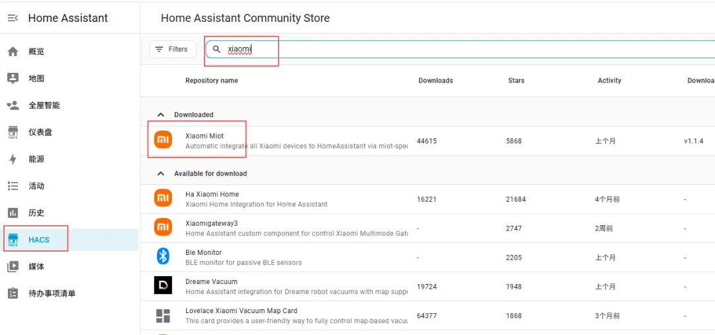Click the list icon beside 活动
This screenshot has height=335, width=715.
click(x=13, y=186)
